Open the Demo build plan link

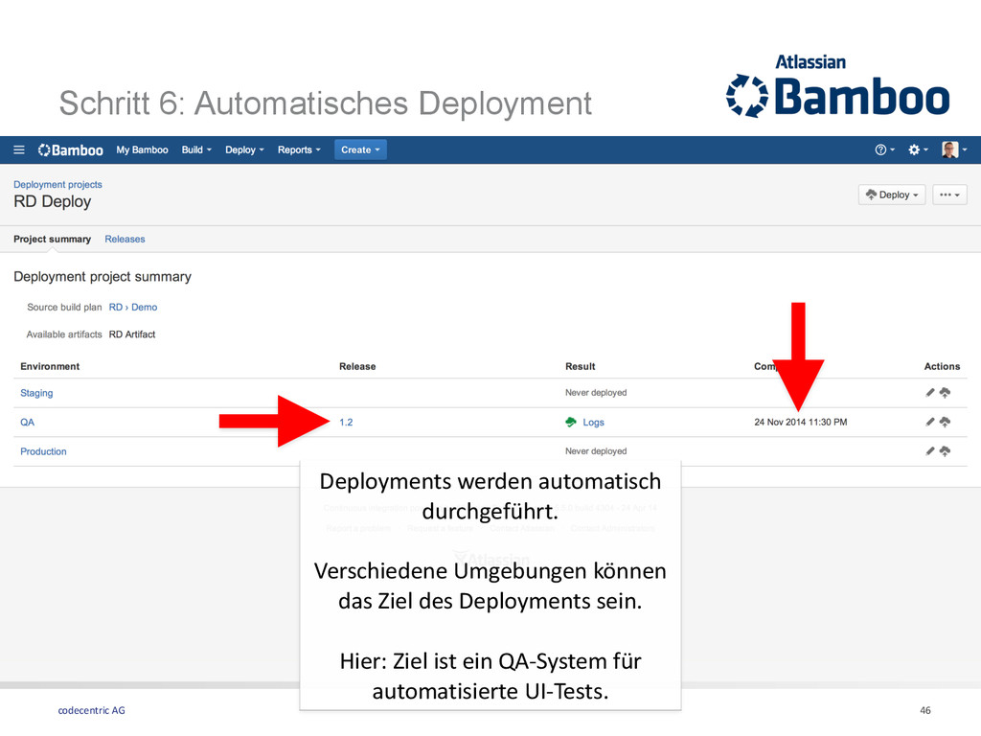coord(145,308)
